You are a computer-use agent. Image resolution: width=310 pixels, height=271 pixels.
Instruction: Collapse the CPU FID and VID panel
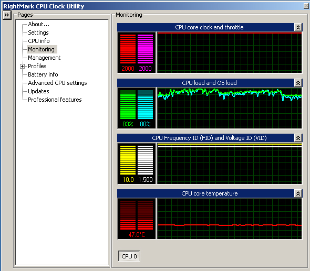click(x=298, y=138)
